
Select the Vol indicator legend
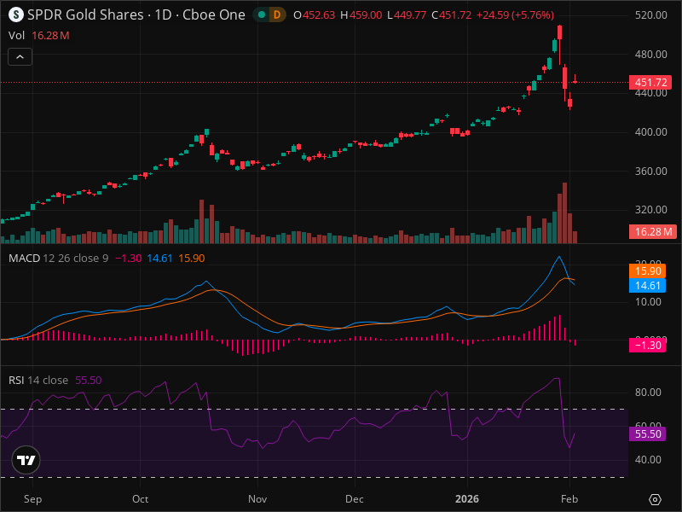pyautogui.click(x=16, y=35)
